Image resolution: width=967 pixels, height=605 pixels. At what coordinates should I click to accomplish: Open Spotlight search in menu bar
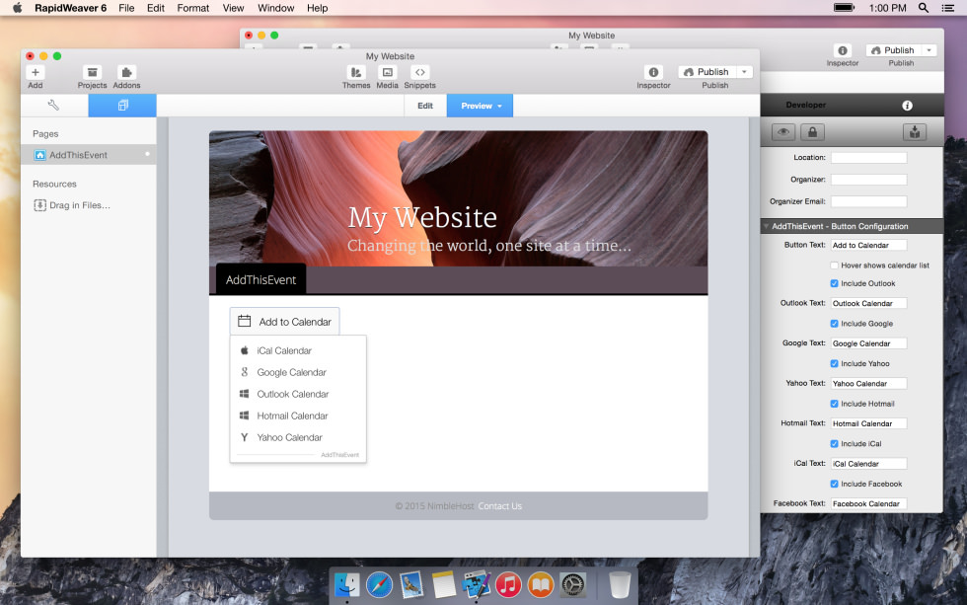pyautogui.click(x=924, y=8)
